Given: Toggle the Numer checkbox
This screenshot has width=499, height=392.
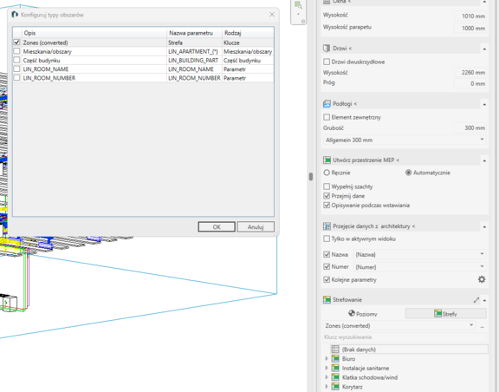Looking at the screenshot, I should [x=327, y=267].
